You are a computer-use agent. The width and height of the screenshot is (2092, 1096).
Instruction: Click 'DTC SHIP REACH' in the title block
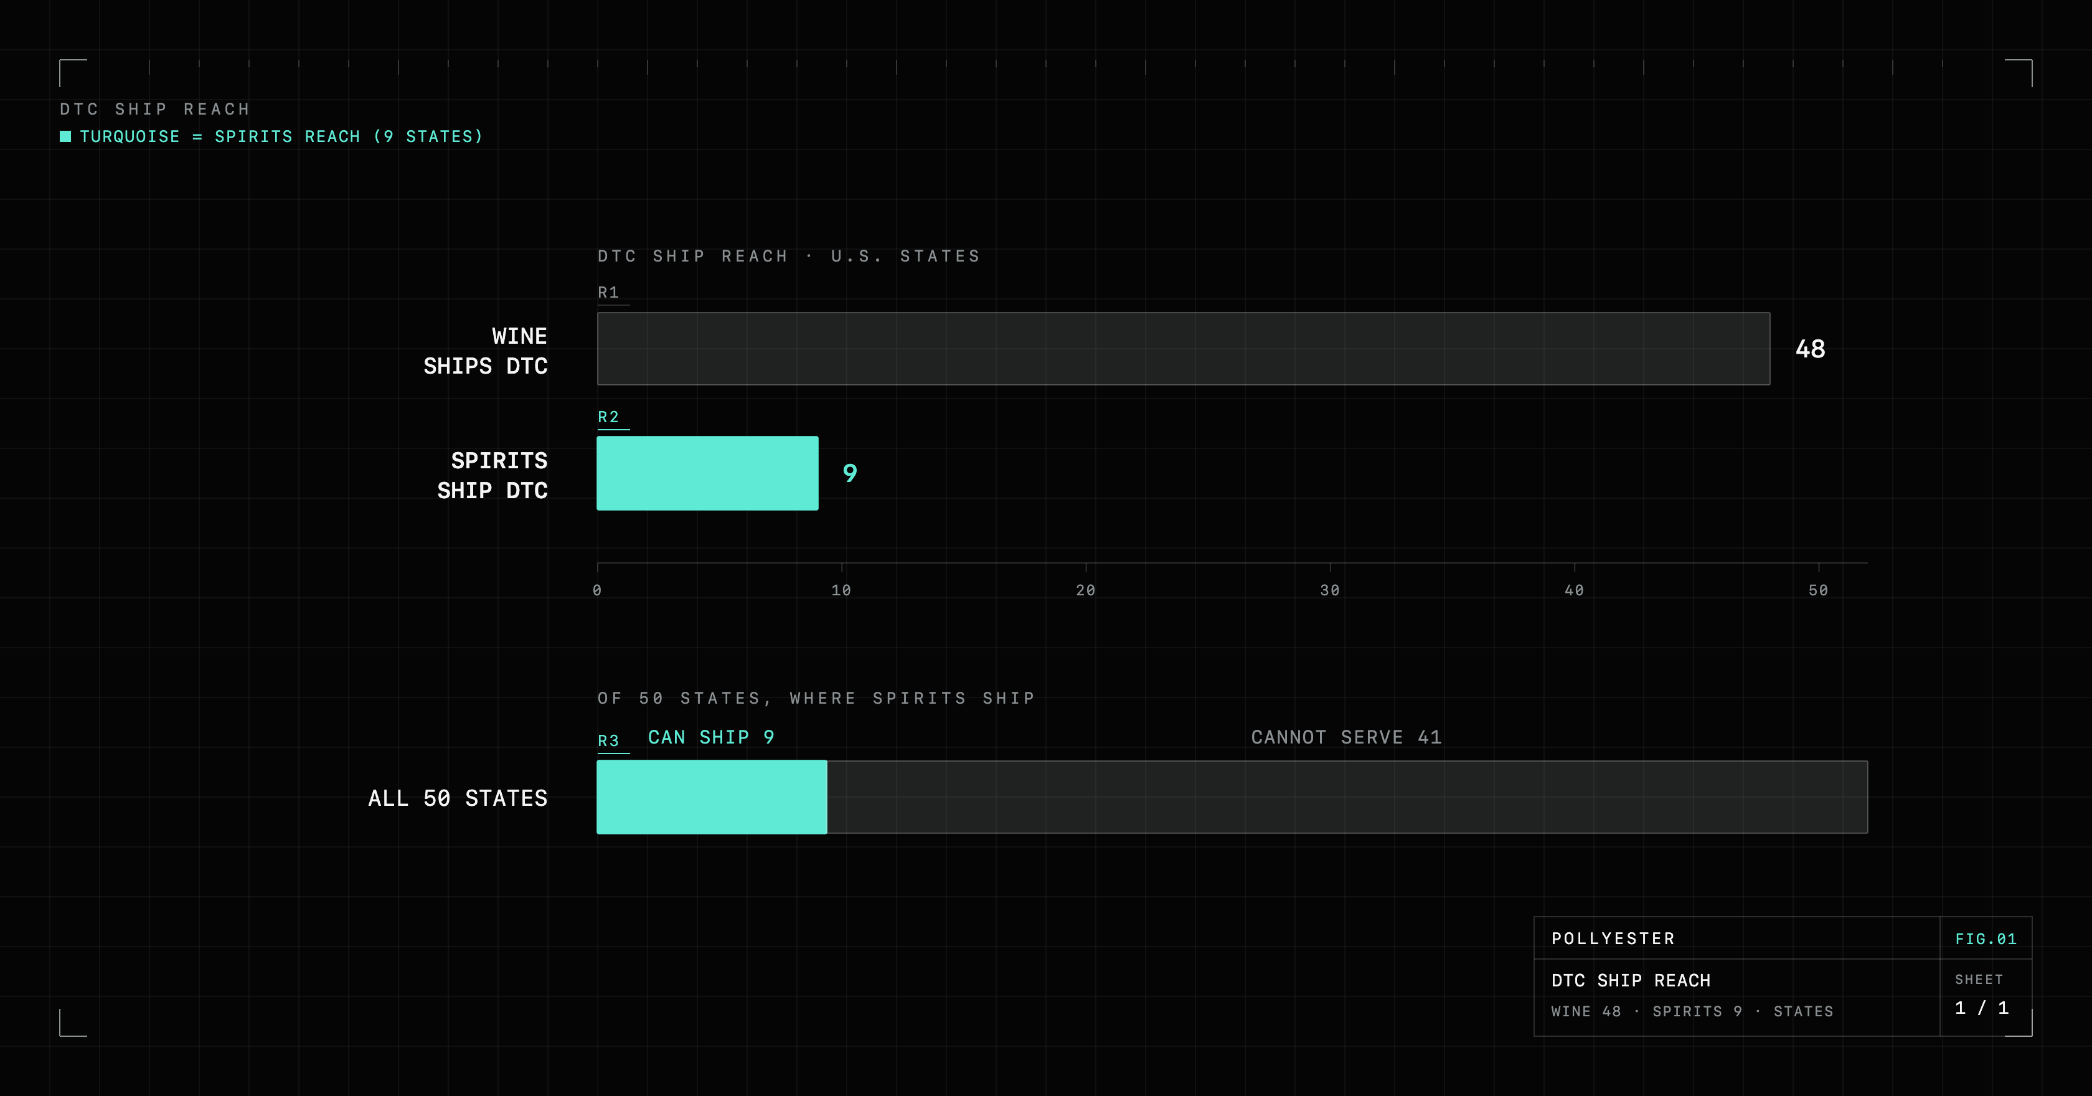pos(1631,981)
